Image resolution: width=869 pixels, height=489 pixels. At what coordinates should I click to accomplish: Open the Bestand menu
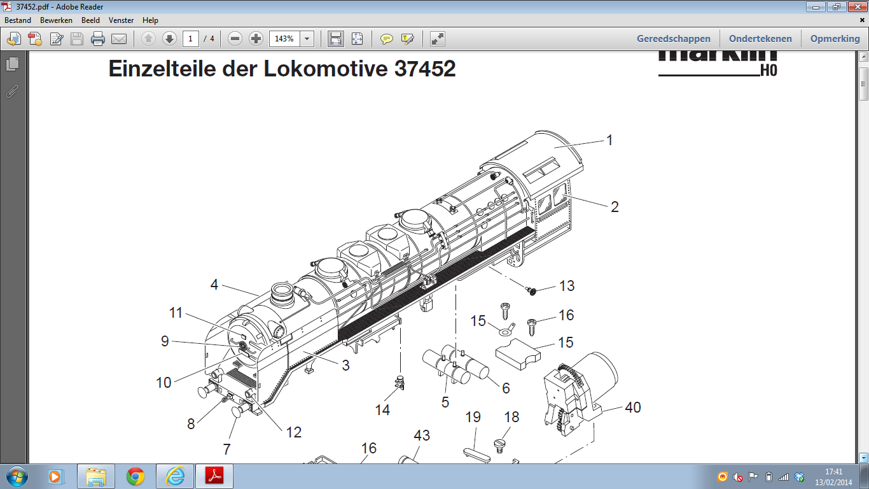click(18, 20)
